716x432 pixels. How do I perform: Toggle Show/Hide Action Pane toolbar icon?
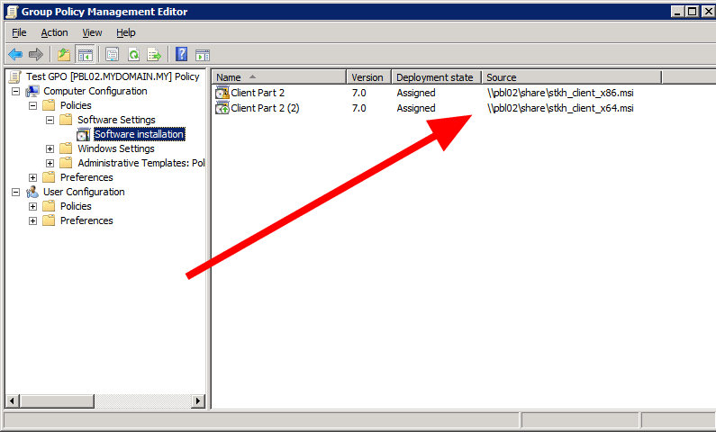pos(203,55)
